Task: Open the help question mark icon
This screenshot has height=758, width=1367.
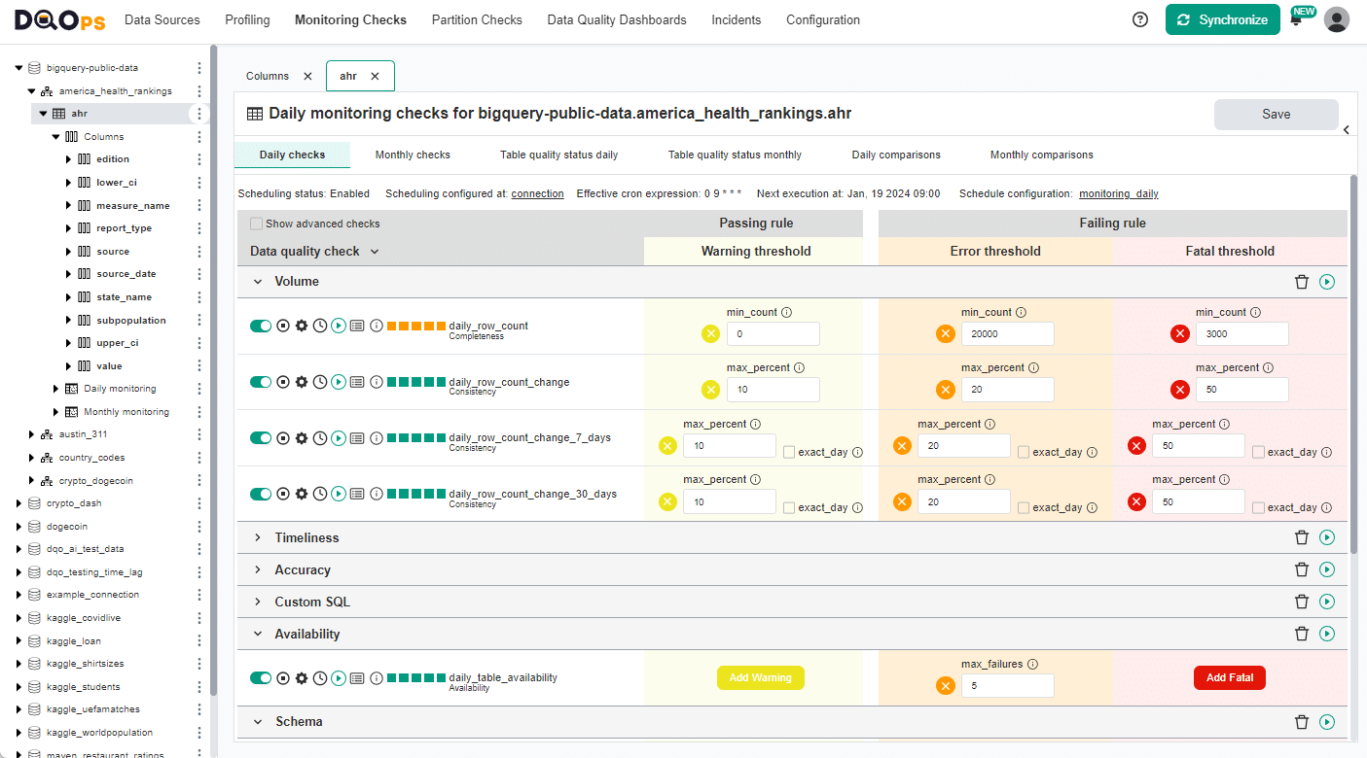Action: tap(1139, 18)
